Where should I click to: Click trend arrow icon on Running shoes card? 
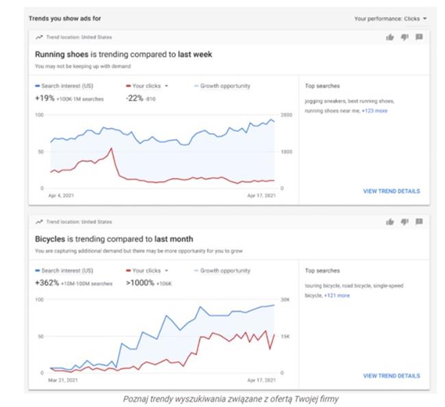coord(39,37)
